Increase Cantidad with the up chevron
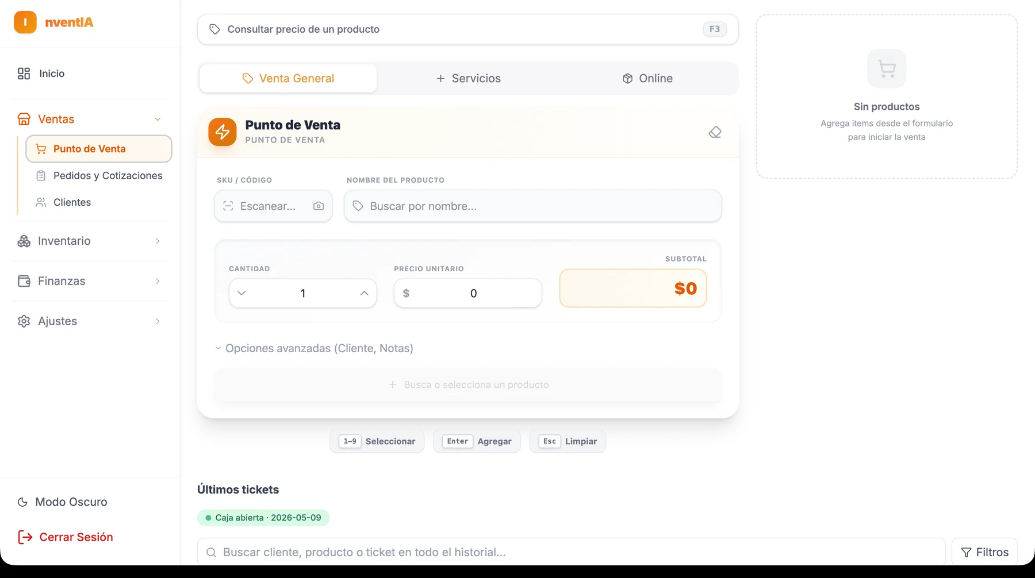Viewport: 1035px width, 578px height. tap(364, 294)
